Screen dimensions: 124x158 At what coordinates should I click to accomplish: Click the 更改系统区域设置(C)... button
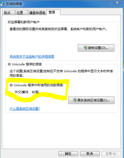pos(91,100)
